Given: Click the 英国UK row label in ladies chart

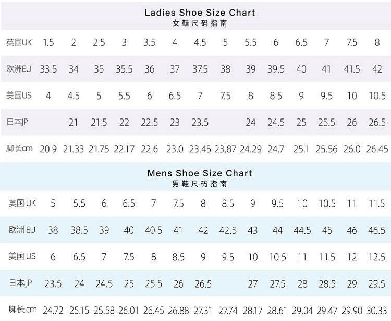Looking at the screenshot, I should click(x=19, y=42).
